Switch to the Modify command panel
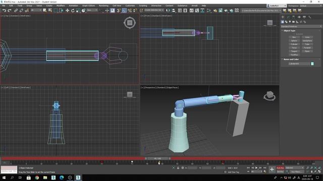Image resolution: width=323 pixels, height=181 pixels. tap(288, 17)
